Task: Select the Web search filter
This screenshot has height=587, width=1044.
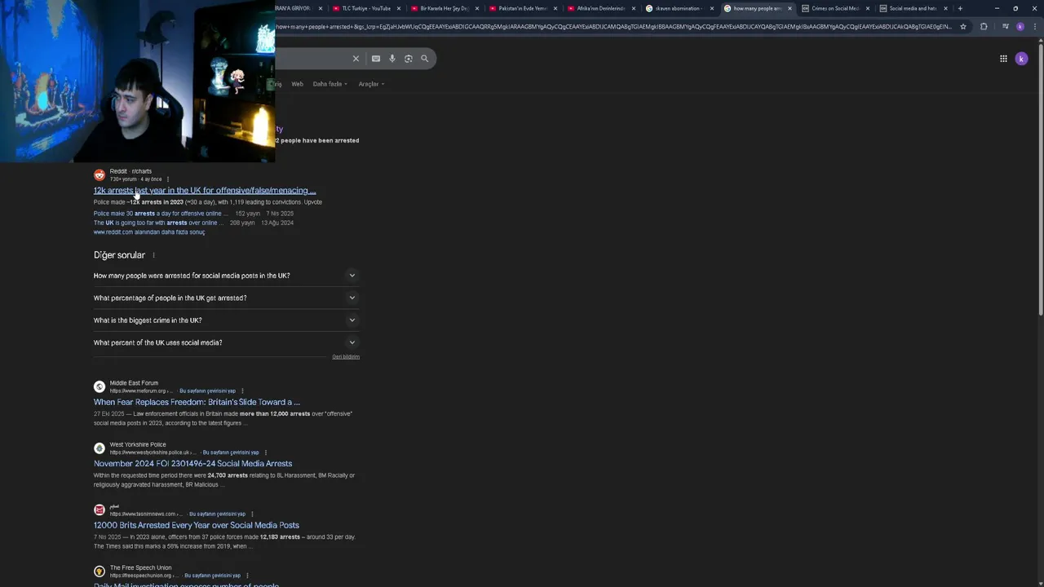Action: pyautogui.click(x=297, y=84)
